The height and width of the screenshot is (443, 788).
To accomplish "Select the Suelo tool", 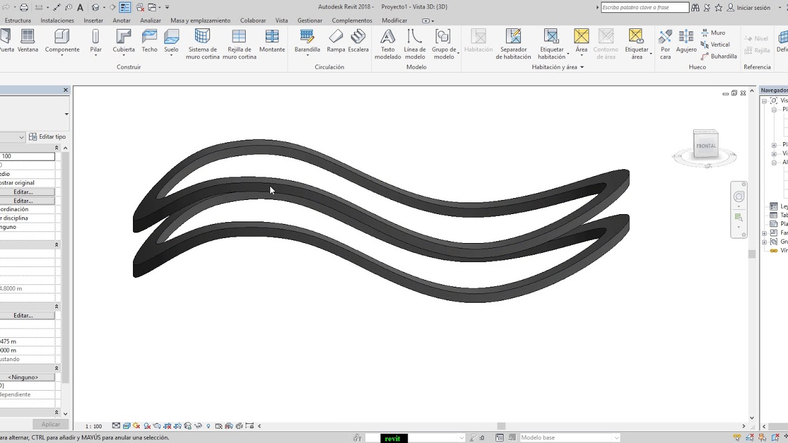I will coord(171,41).
